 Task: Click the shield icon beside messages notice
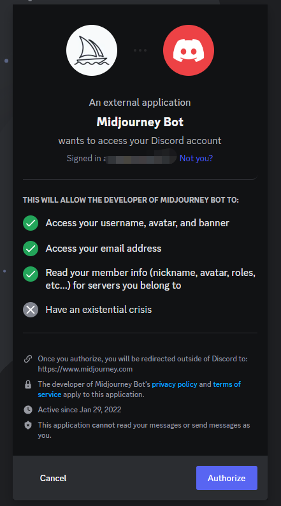pos(28,425)
